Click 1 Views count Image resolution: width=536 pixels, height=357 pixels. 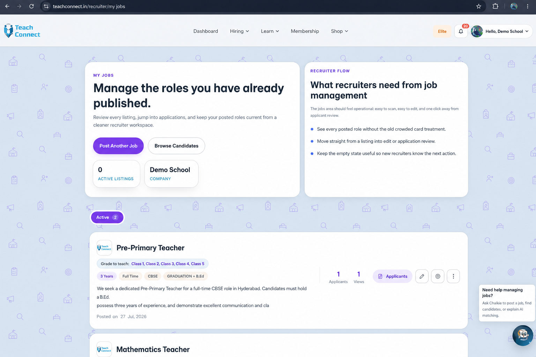click(x=359, y=277)
